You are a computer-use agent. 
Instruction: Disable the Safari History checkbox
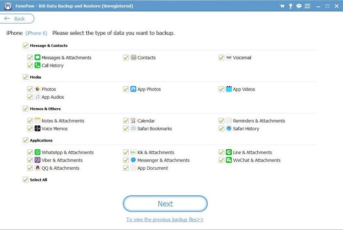click(x=221, y=128)
